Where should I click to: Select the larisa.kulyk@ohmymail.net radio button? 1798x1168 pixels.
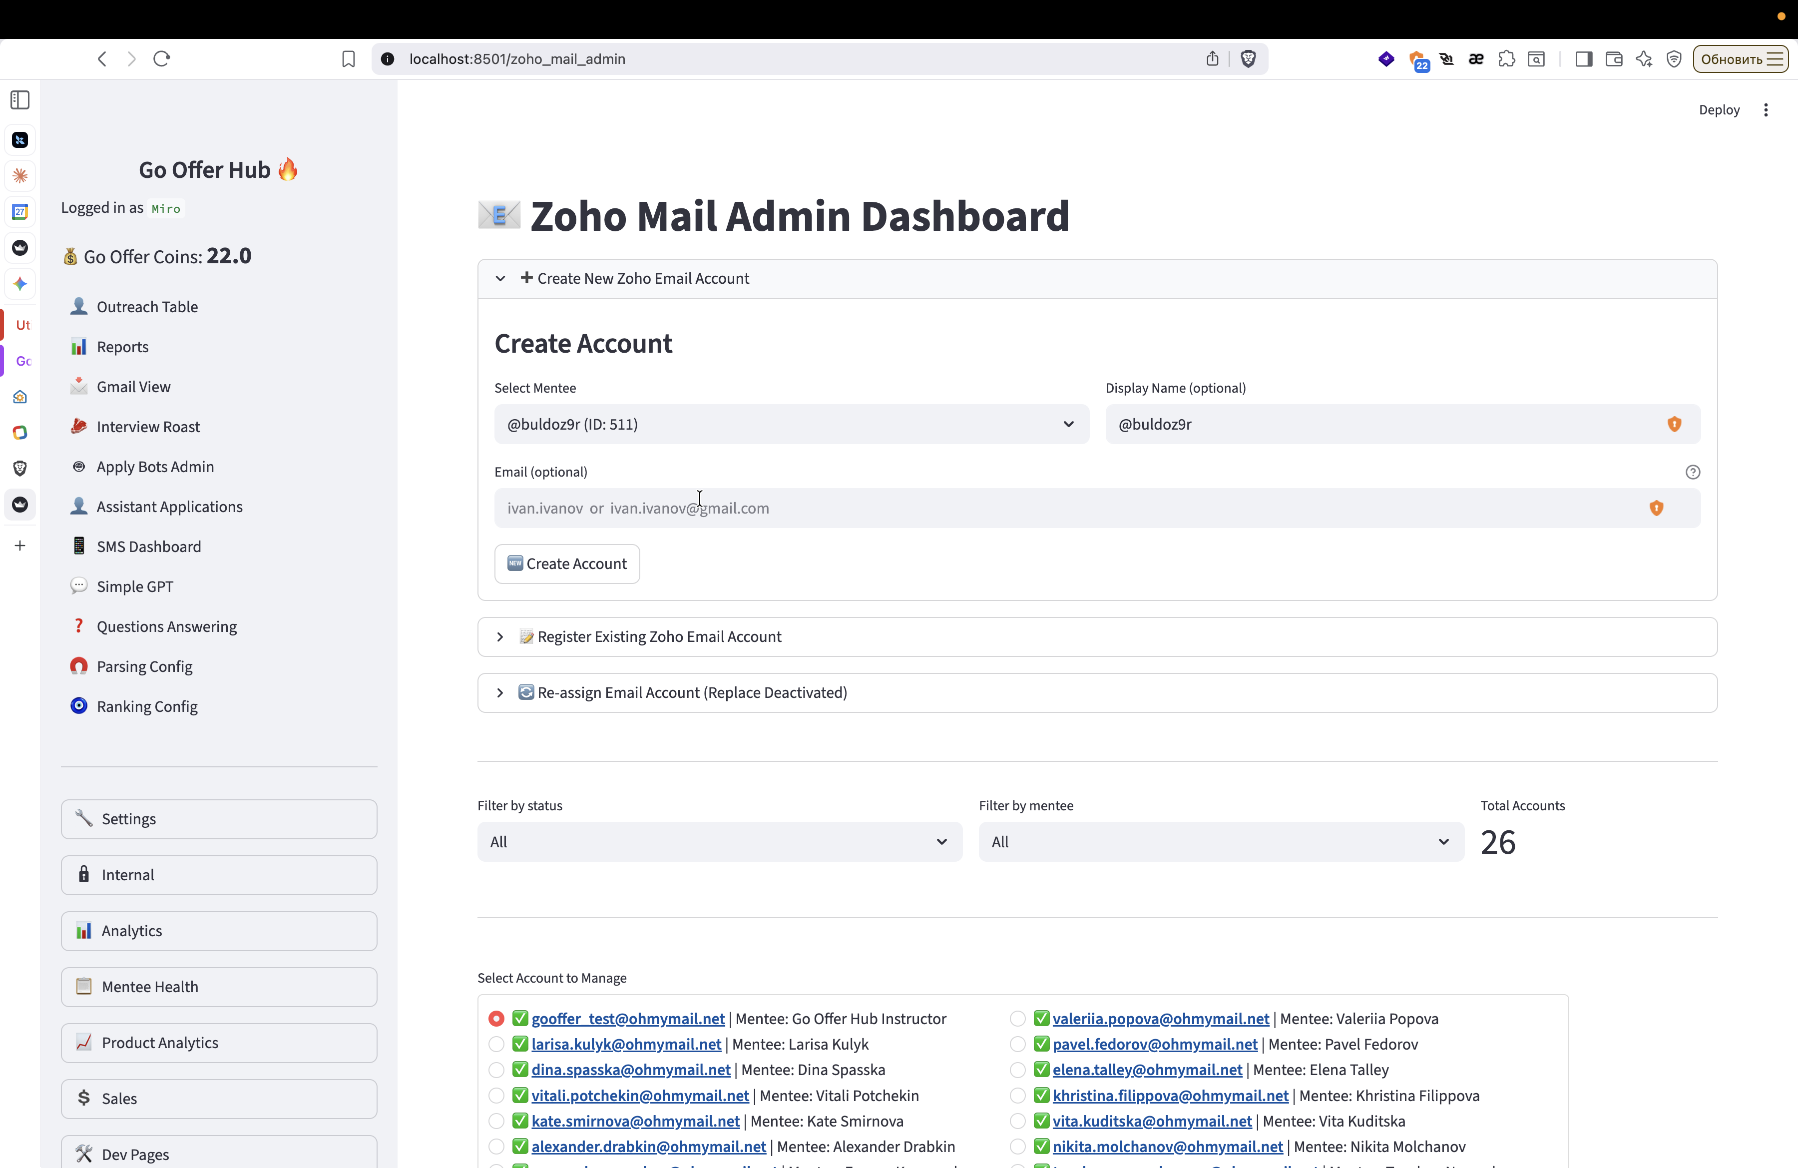(x=496, y=1044)
